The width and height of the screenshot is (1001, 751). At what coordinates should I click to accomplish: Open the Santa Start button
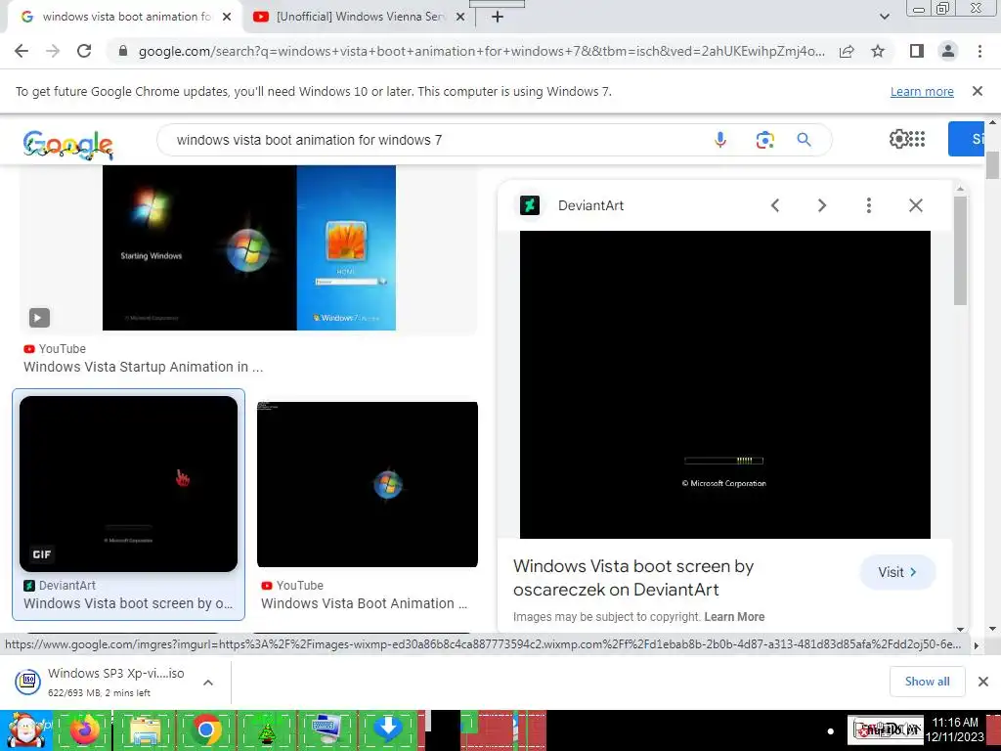25,730
